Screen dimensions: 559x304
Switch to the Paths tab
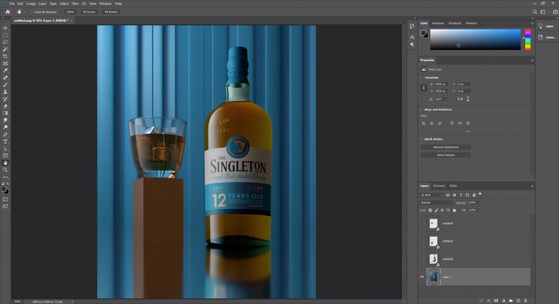[453, 186]
